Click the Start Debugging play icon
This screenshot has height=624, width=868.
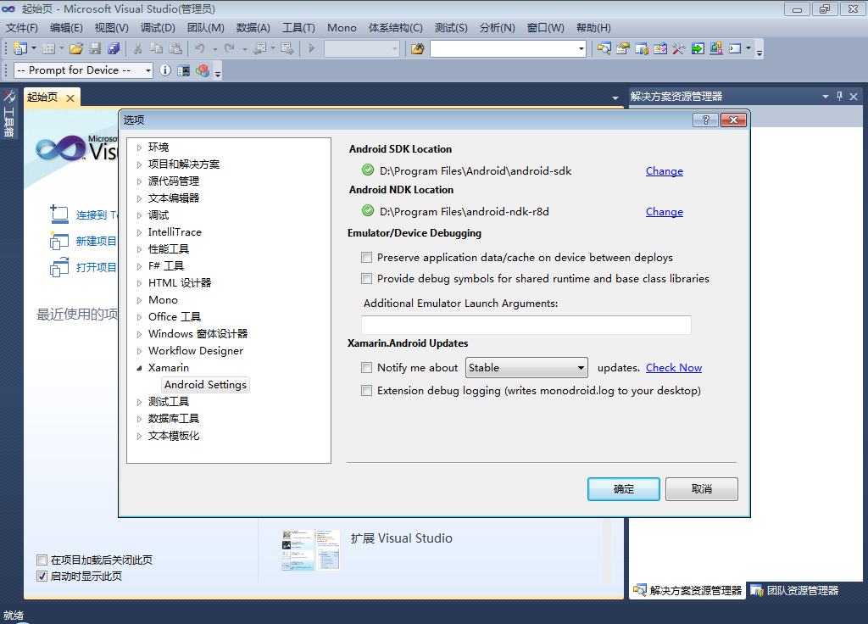tap(312, 48)
